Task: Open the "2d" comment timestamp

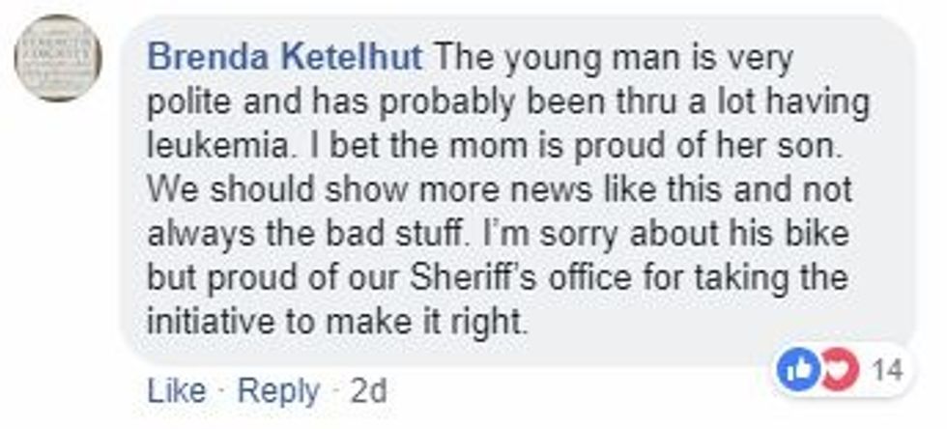Action: pyautogui.click(x=368, y=391)
